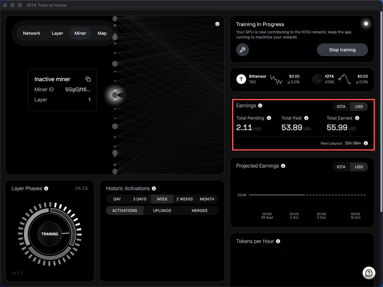
Task: Click the window's vertical scrollbar
Action: pyautogui.click(x=381, y=112)
